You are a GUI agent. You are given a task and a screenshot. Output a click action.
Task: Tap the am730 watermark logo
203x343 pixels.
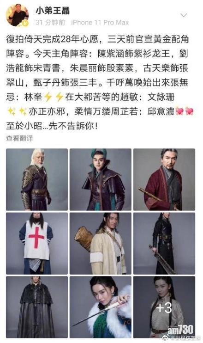point(180,330)
